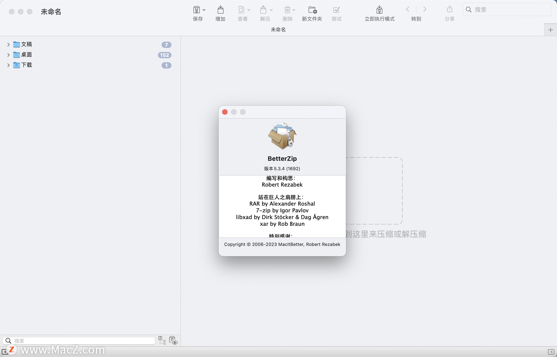
Task: Expand the 下载 folder chevron
Action: tap(8, 65)
